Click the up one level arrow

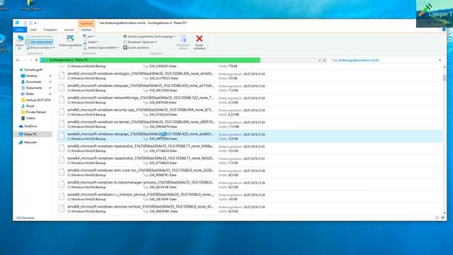click(x=36, y=60)
